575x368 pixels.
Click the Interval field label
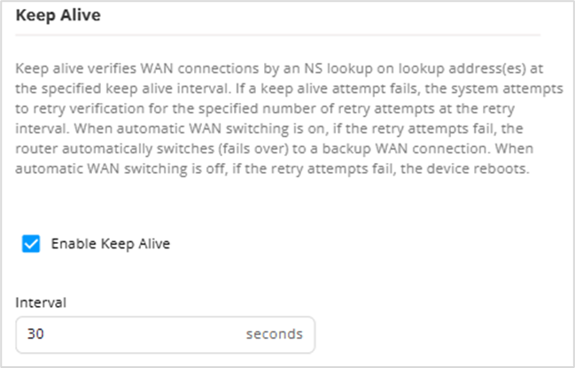coord(41,301)
